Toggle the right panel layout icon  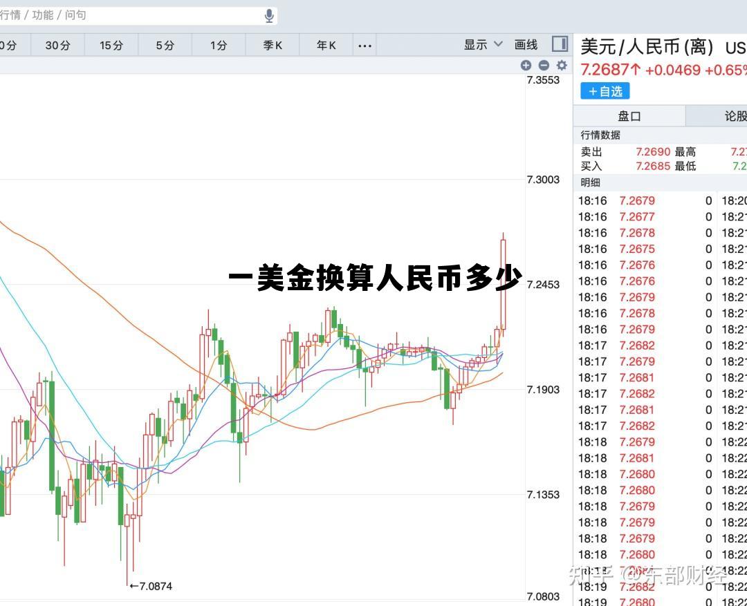click(560, 44)
